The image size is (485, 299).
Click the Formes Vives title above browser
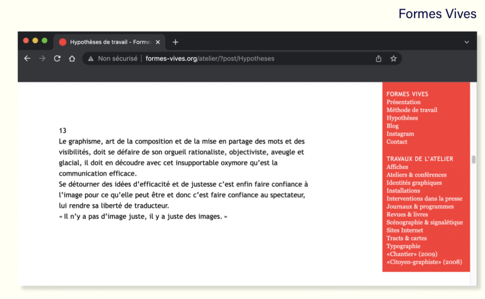coord(437,14)
